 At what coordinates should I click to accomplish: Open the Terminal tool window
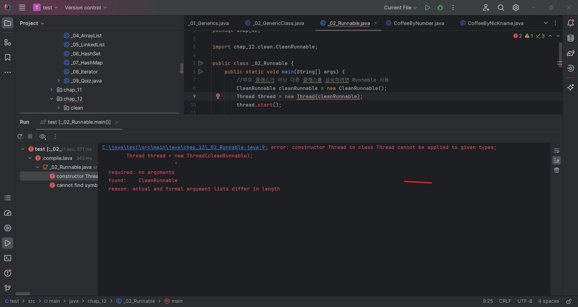tap(8, 258)
